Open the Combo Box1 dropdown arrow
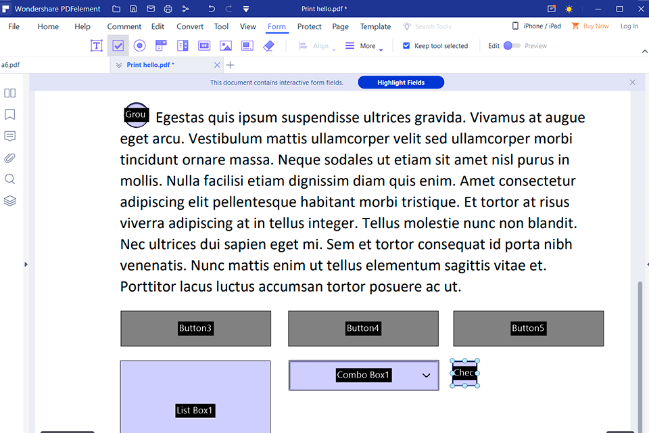Screen dimensions: 649x433 427,375
